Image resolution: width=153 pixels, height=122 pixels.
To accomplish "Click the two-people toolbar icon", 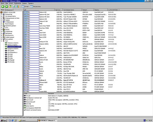I will click(18, 7).
